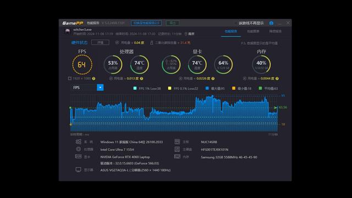Click the help icon next to 0.0044 power usage
Viewport: 352px width, 198px height.
(x=277, y=79)
